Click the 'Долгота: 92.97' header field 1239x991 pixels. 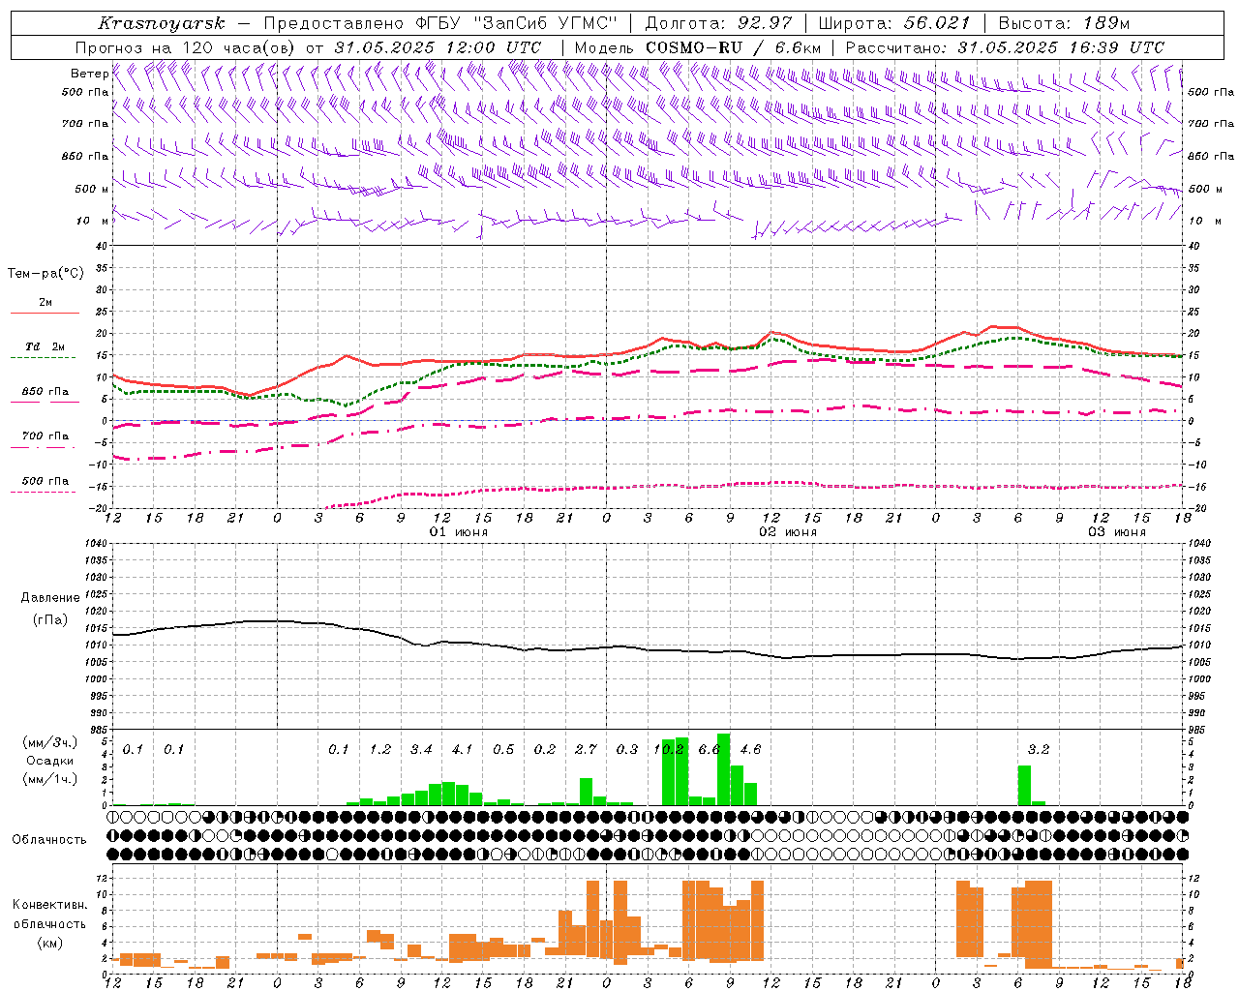[x=718, y=23]
